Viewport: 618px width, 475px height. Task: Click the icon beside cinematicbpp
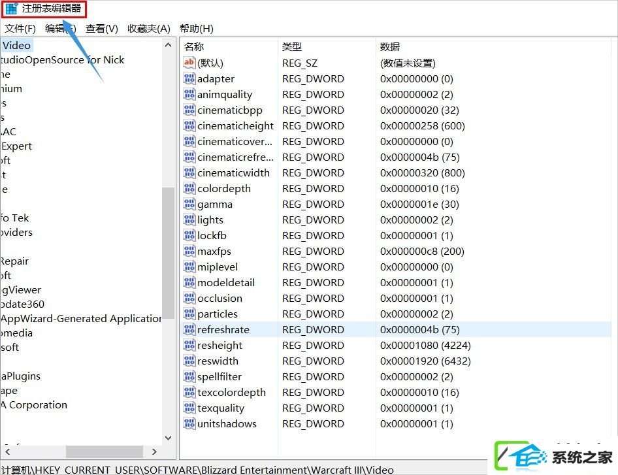click(189, 110)
